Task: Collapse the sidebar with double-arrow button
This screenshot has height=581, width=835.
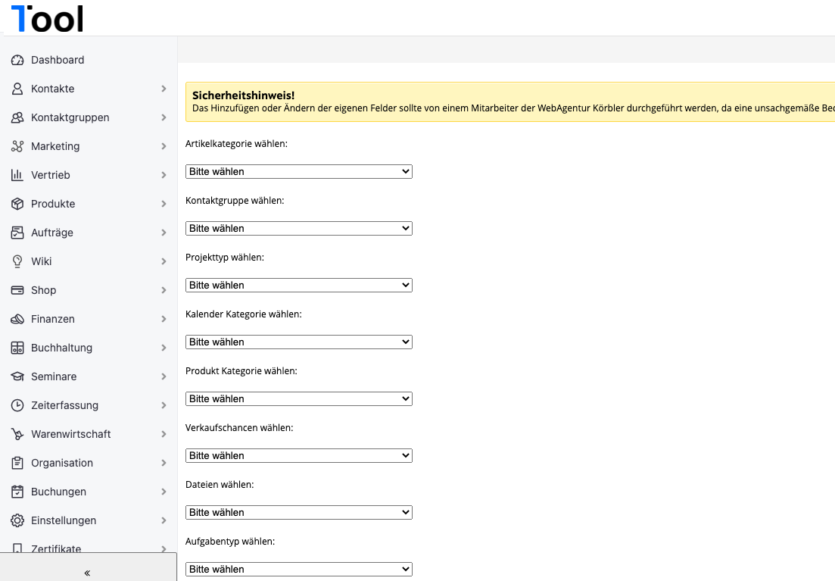Action: click(87, 573)
